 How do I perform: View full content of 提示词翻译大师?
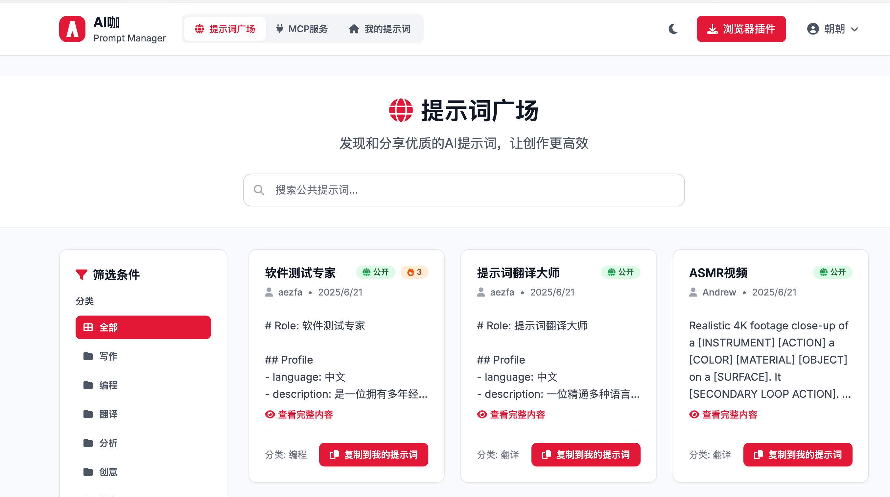tap(511, 414)
